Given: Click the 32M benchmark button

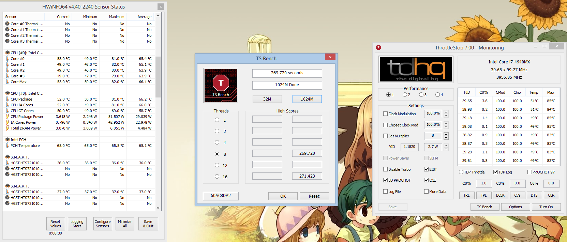Looking at the screenshot, I should pos(267,99).
